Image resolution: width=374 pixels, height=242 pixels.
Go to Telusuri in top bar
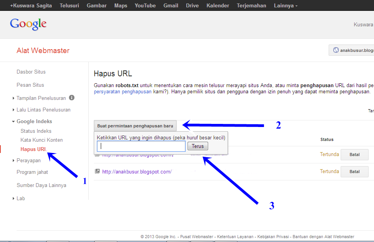(69, 5)
